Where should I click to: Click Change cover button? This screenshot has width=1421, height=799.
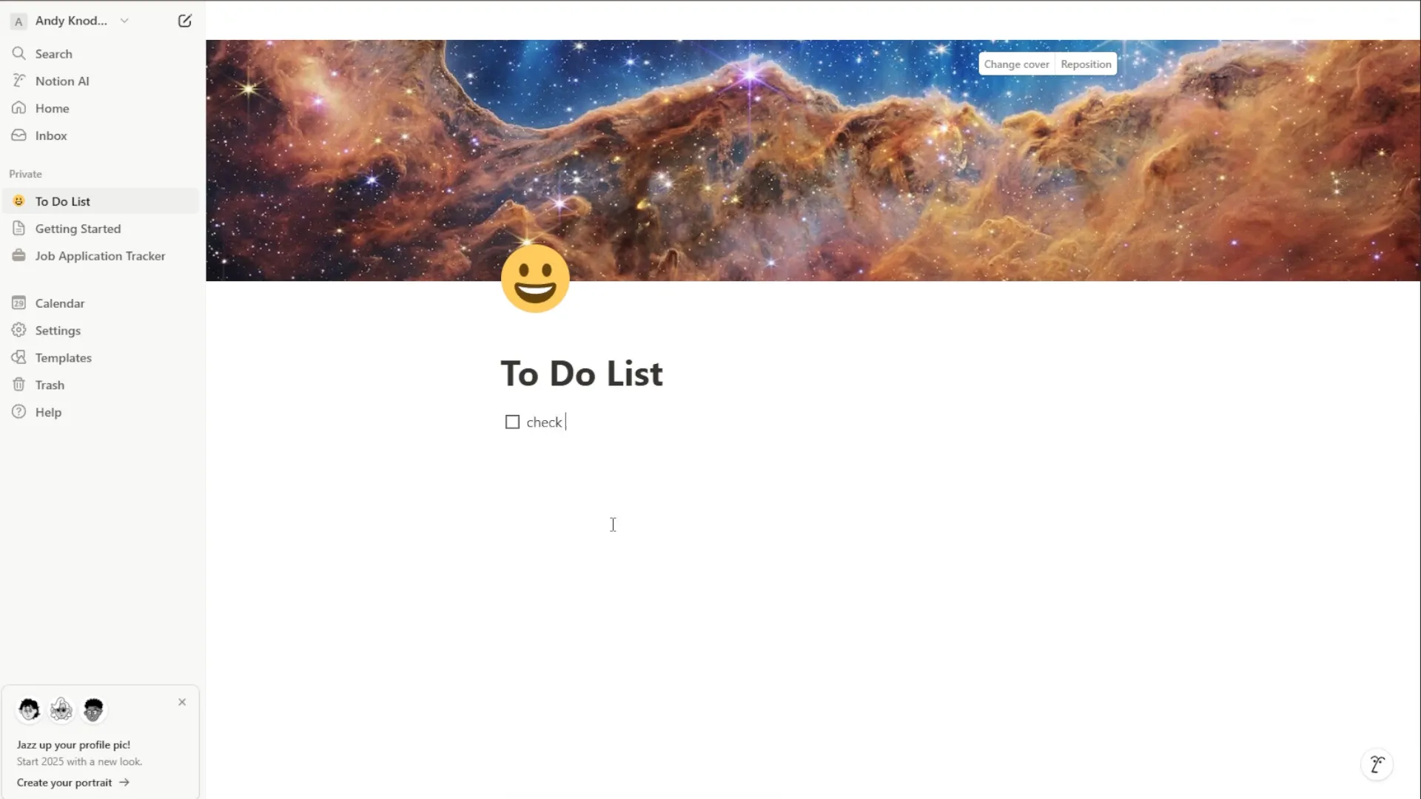point(1016,64)
